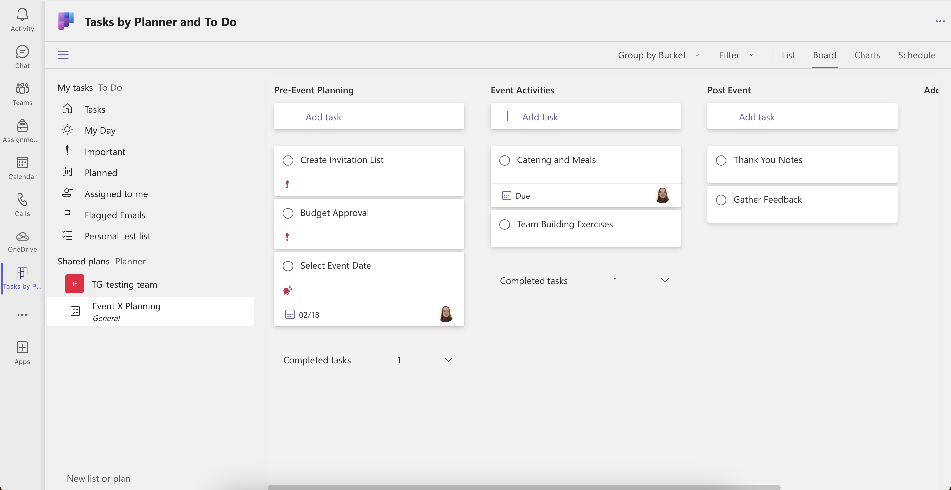Click the hamburger menu to collapse sidebar
951x490 pixels.
(x=63, y=55)
